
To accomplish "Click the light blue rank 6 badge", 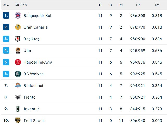I will pos(6,74).
